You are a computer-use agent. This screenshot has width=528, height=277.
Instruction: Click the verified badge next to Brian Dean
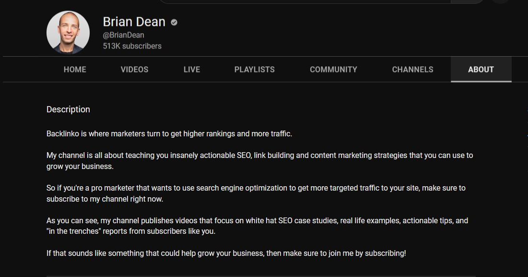(x=174, y=22)
